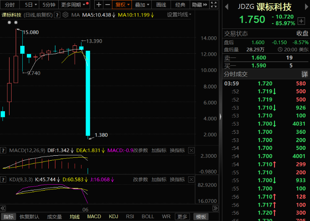The image size is (310, 221).
Task: Open detailed trades 详 icon
Action: tap(305, 74)
